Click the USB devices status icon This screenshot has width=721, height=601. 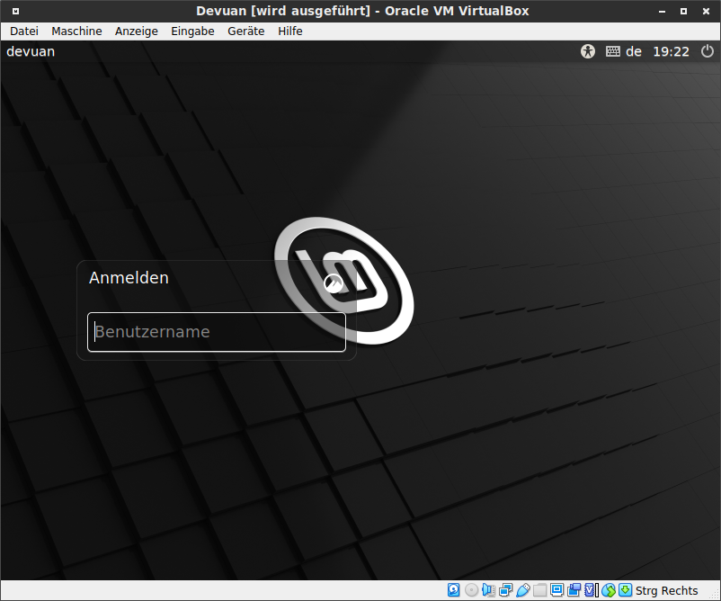click(x=523, y=590)
